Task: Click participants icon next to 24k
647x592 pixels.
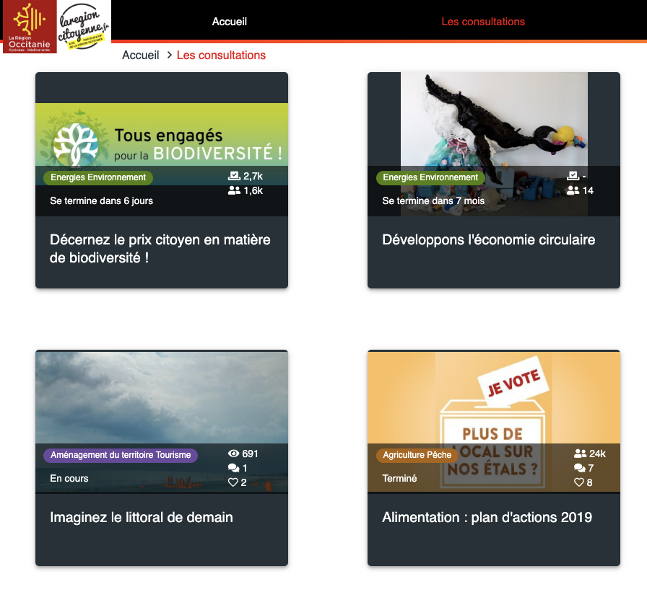Action: (580, 454)
